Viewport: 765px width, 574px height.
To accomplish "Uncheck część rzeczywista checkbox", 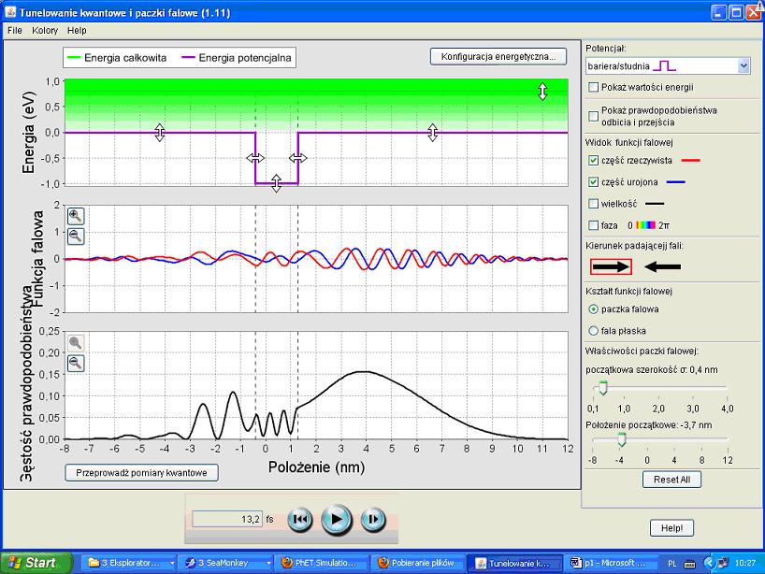I will point(593,160).
